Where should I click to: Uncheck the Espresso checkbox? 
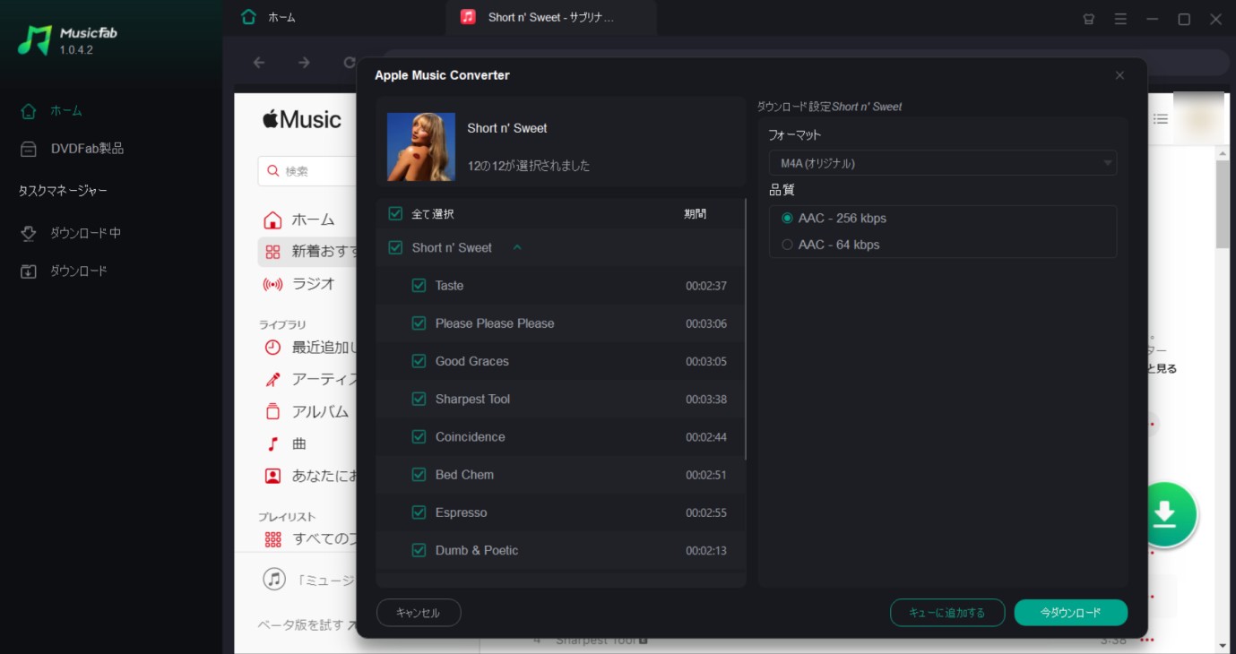[x=419, y=512]
